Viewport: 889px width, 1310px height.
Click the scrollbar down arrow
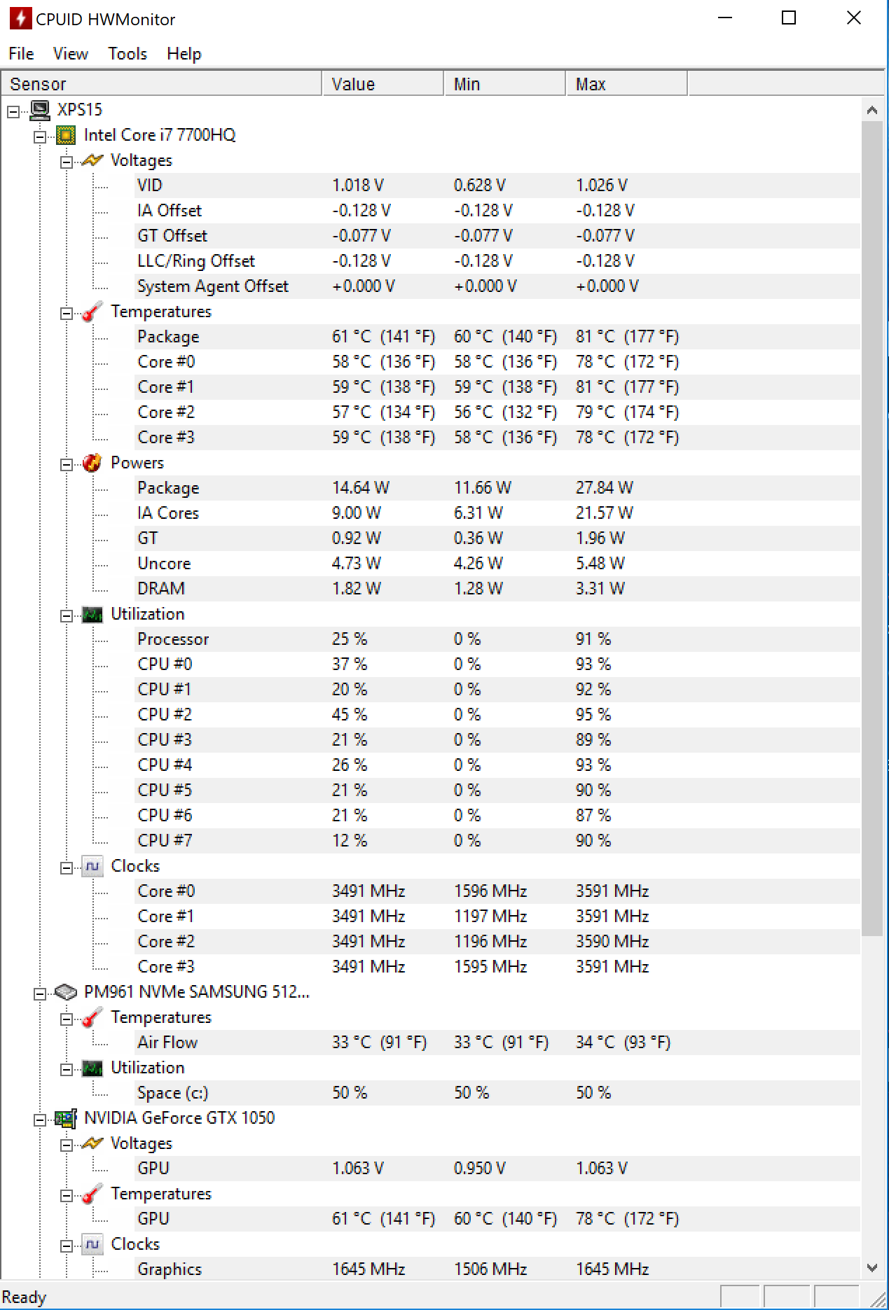tap(872, 1267)
